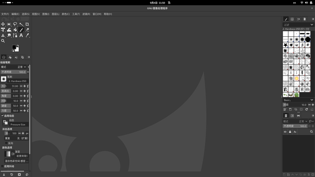Duplicate brush in brushes panel

pos(296,109)
